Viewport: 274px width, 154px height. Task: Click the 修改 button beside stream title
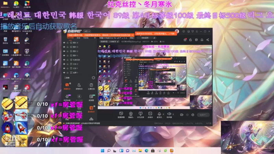point(132,38)
